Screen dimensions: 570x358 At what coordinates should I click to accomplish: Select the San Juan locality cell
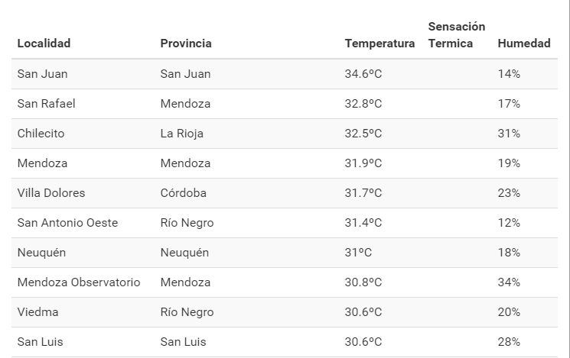(43, 74)
